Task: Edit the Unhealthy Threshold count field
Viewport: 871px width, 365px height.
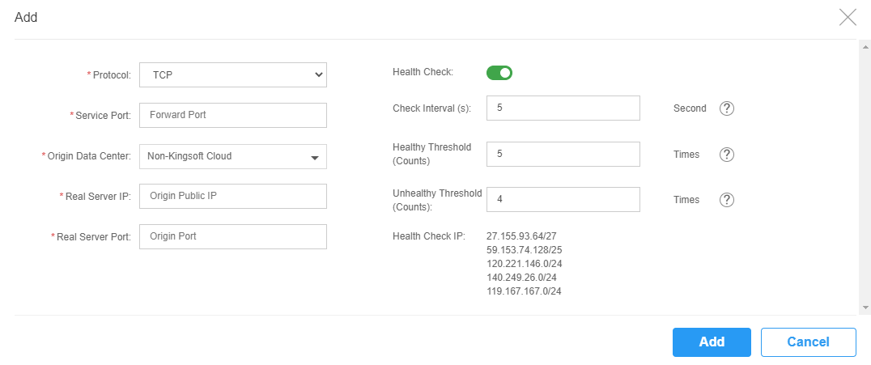Action: (563, 199)
